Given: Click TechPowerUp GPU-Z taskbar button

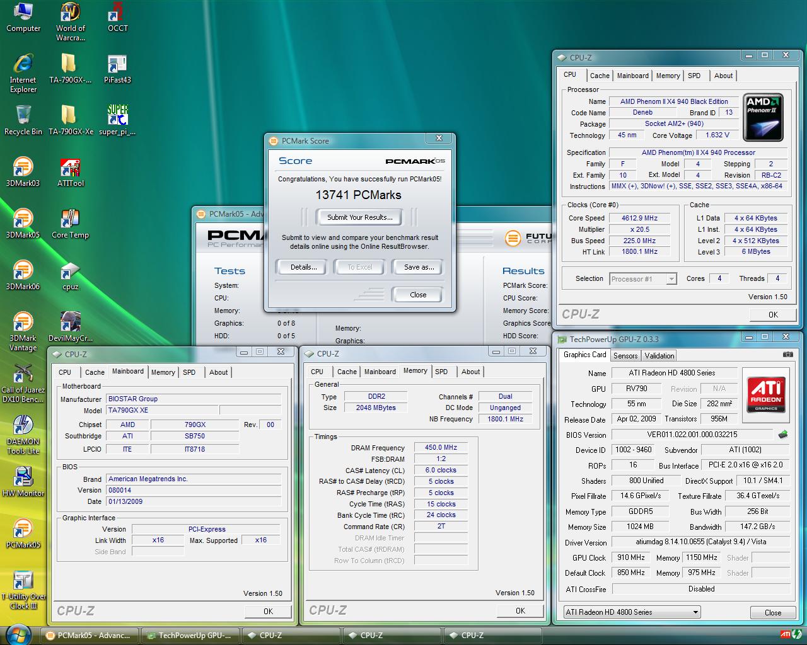Looking at the screenshot, I should coord(190,636).
